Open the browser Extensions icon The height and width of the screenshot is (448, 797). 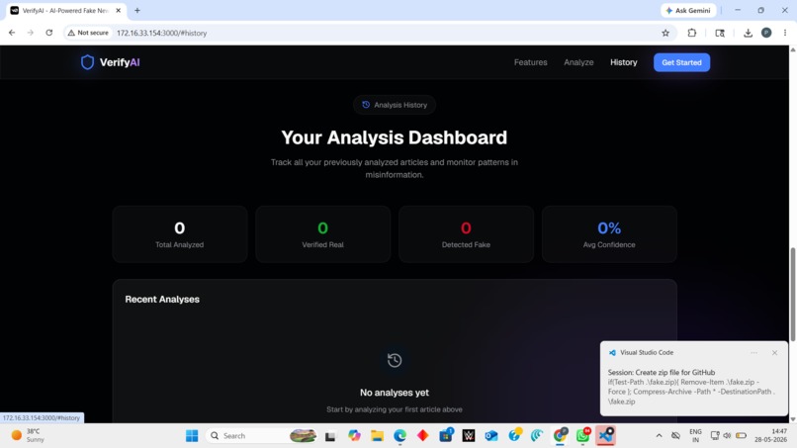[692, 33]
